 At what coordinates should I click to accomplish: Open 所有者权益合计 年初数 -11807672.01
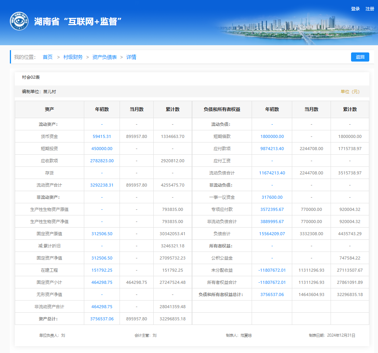(x=272, y=282)
